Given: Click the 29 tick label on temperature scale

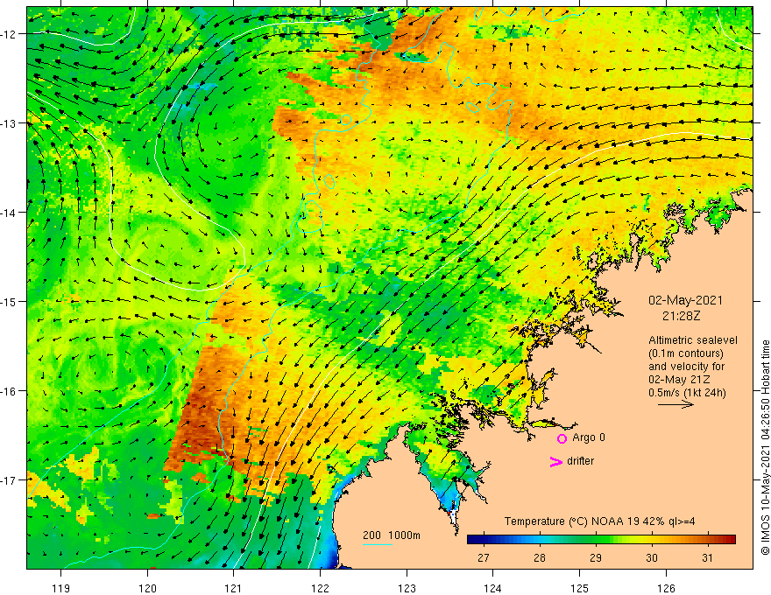Looking at the screenshot, I should coord(596,557).
